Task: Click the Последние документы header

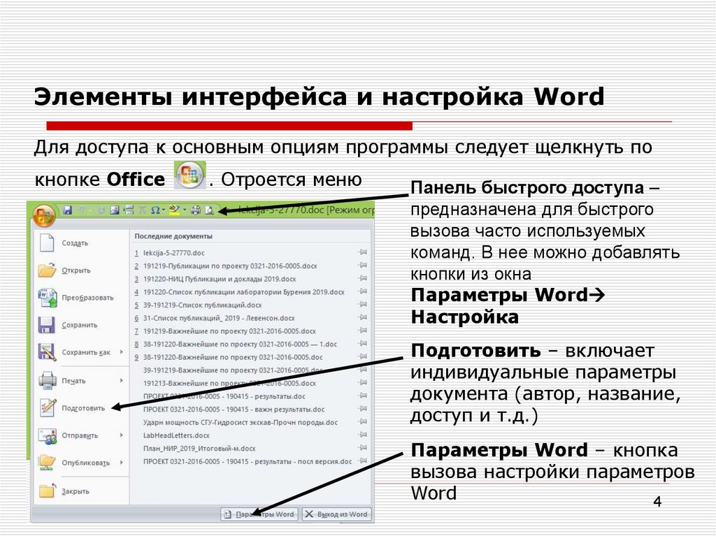Action: click(x=173, y=236)
